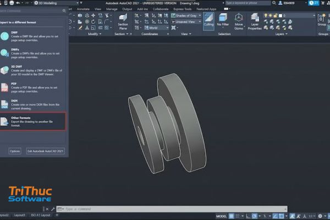The height and width of the screenshot is (220, 330).
Task: Open the Add-ins ribbon tab
Action: point(142,9)
